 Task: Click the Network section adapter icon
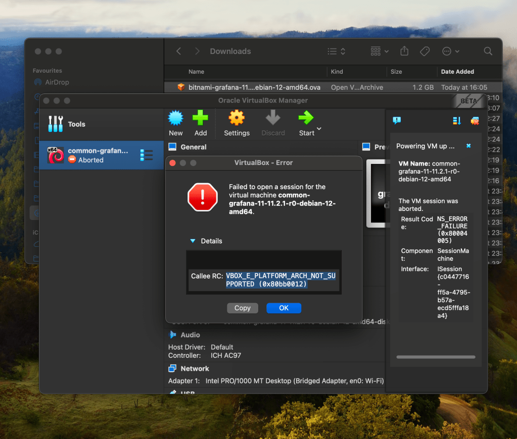tap(172, 368)
